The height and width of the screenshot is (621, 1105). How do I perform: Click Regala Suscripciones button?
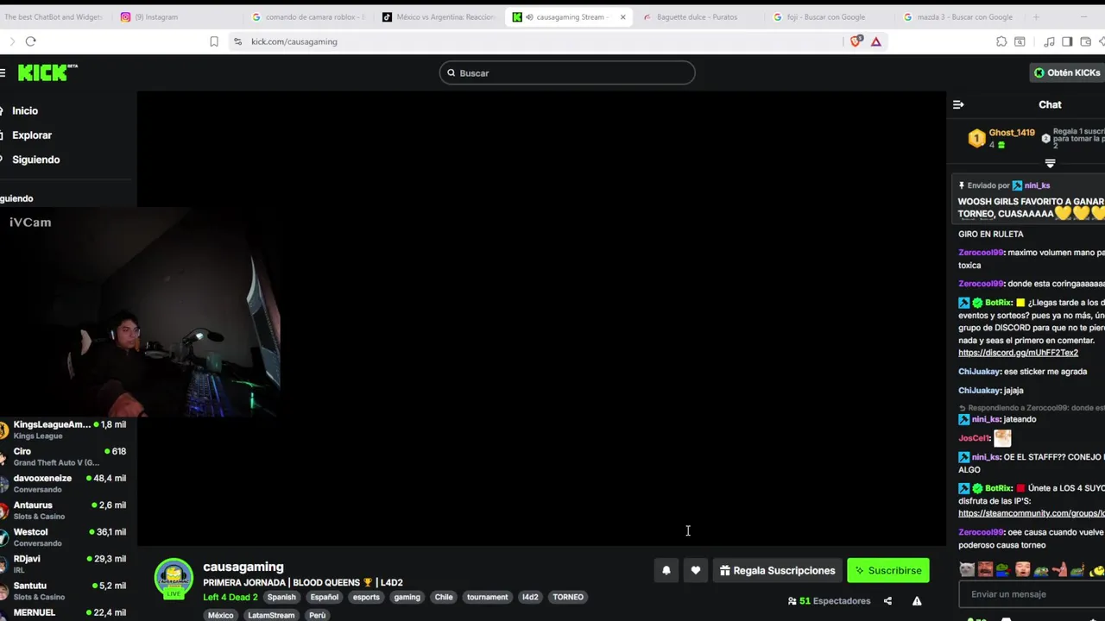[778, 570]
